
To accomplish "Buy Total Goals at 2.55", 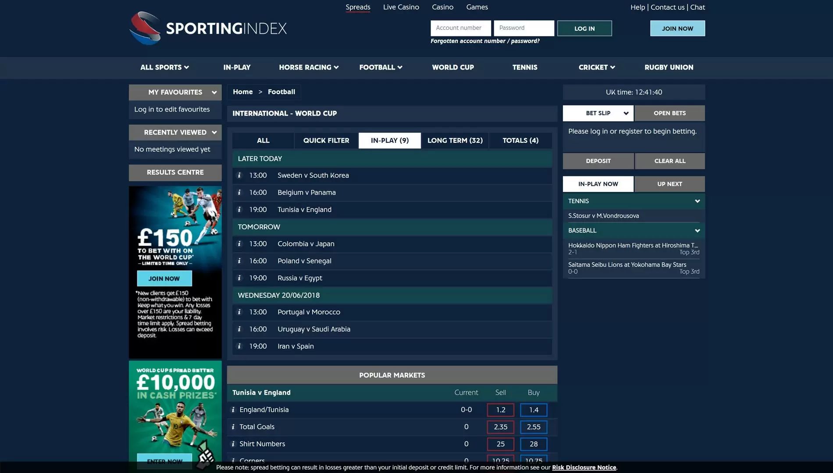I will pyautogui.click(x=534, y=427).
